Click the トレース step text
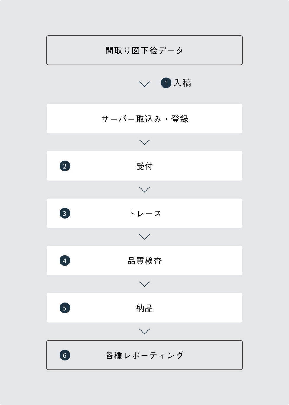Screen dimensions: 289x405 tap(145, 214)
